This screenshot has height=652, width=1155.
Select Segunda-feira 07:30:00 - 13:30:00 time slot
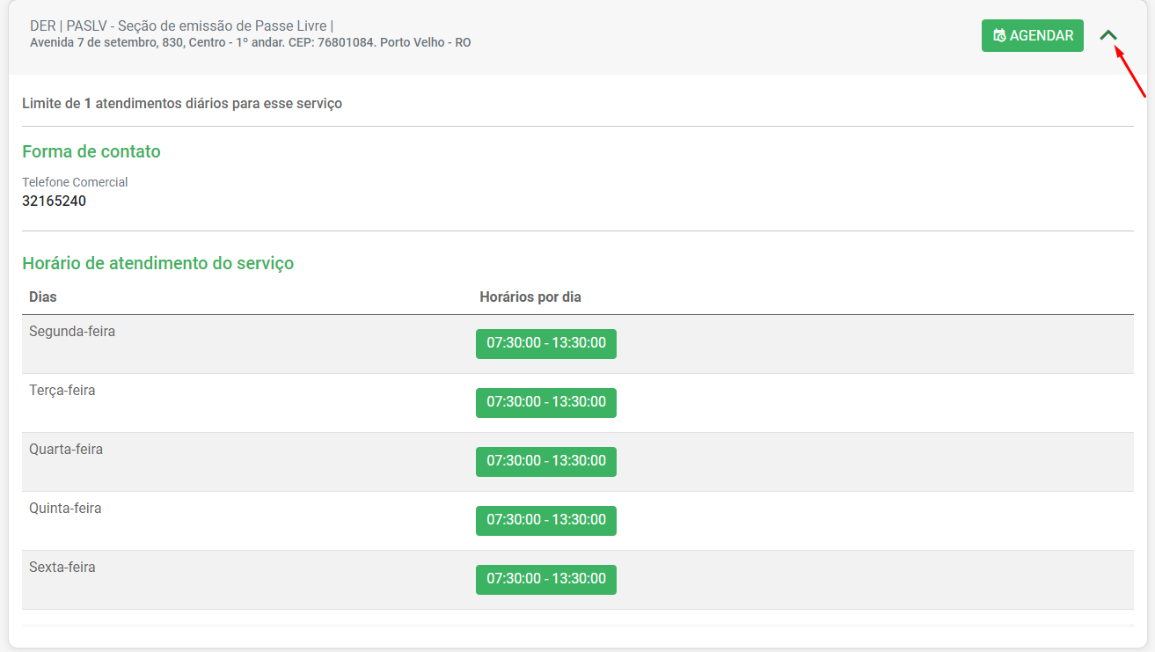pos(546,344)
